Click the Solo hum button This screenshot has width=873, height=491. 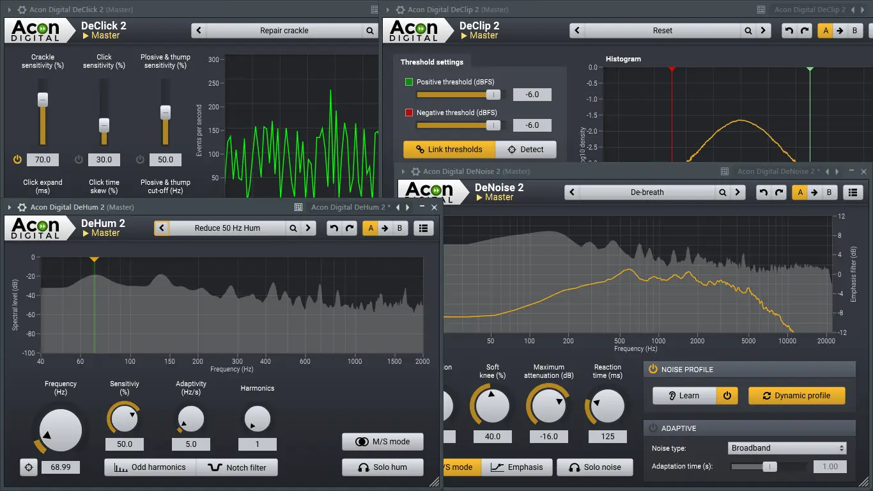tap(383, 467)
